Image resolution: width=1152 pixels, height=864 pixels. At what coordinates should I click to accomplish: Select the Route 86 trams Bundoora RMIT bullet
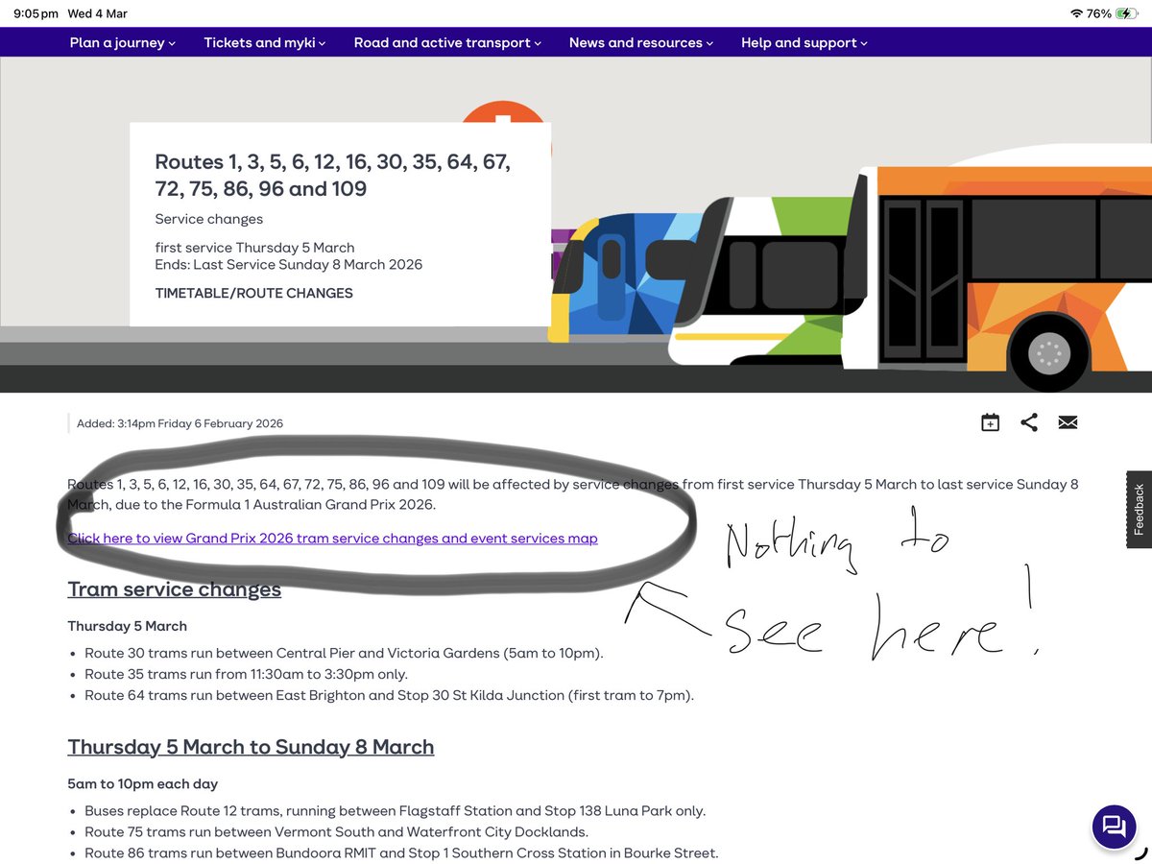tap(401, 853)
